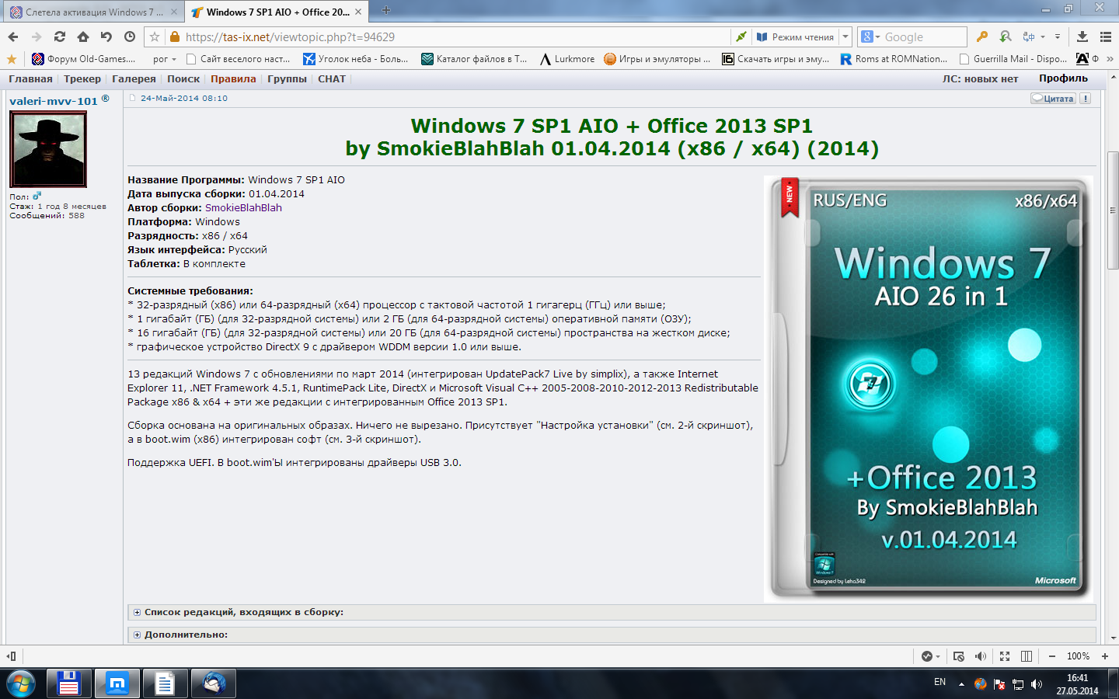
Task: Report the post with exclamation button
Action: 1086,99
